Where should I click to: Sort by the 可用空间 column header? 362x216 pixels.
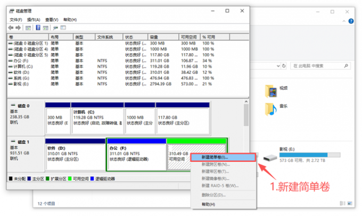click(190, 37)
